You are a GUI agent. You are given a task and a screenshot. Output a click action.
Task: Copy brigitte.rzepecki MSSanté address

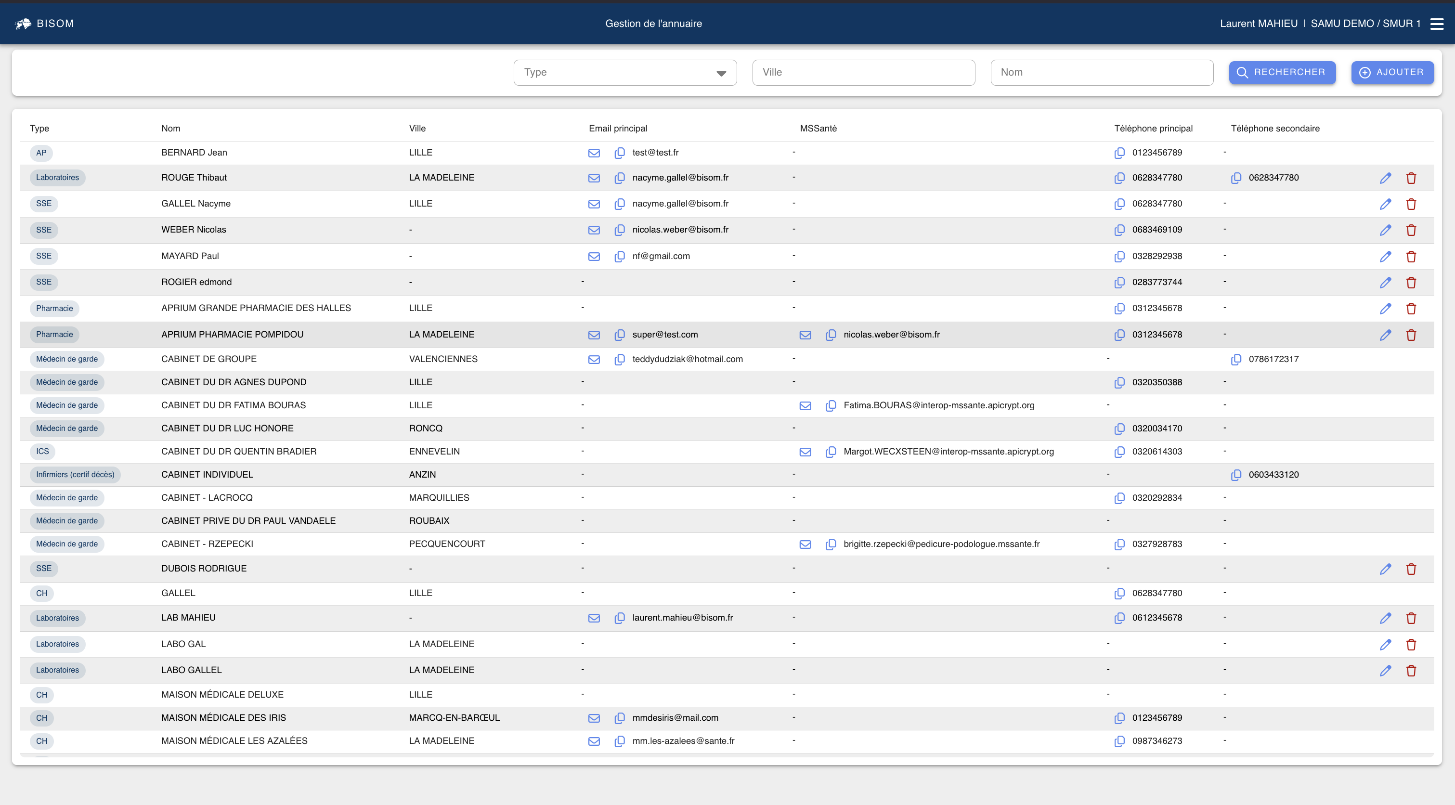tap(831, 544)
